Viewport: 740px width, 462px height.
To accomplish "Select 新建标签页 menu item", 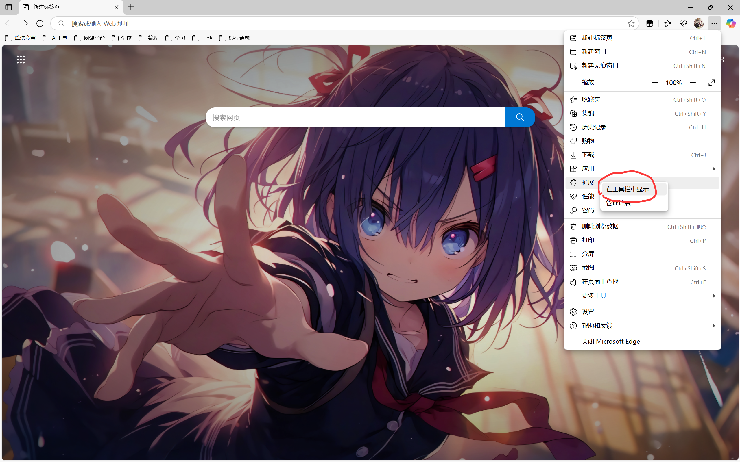I will 642,38.
